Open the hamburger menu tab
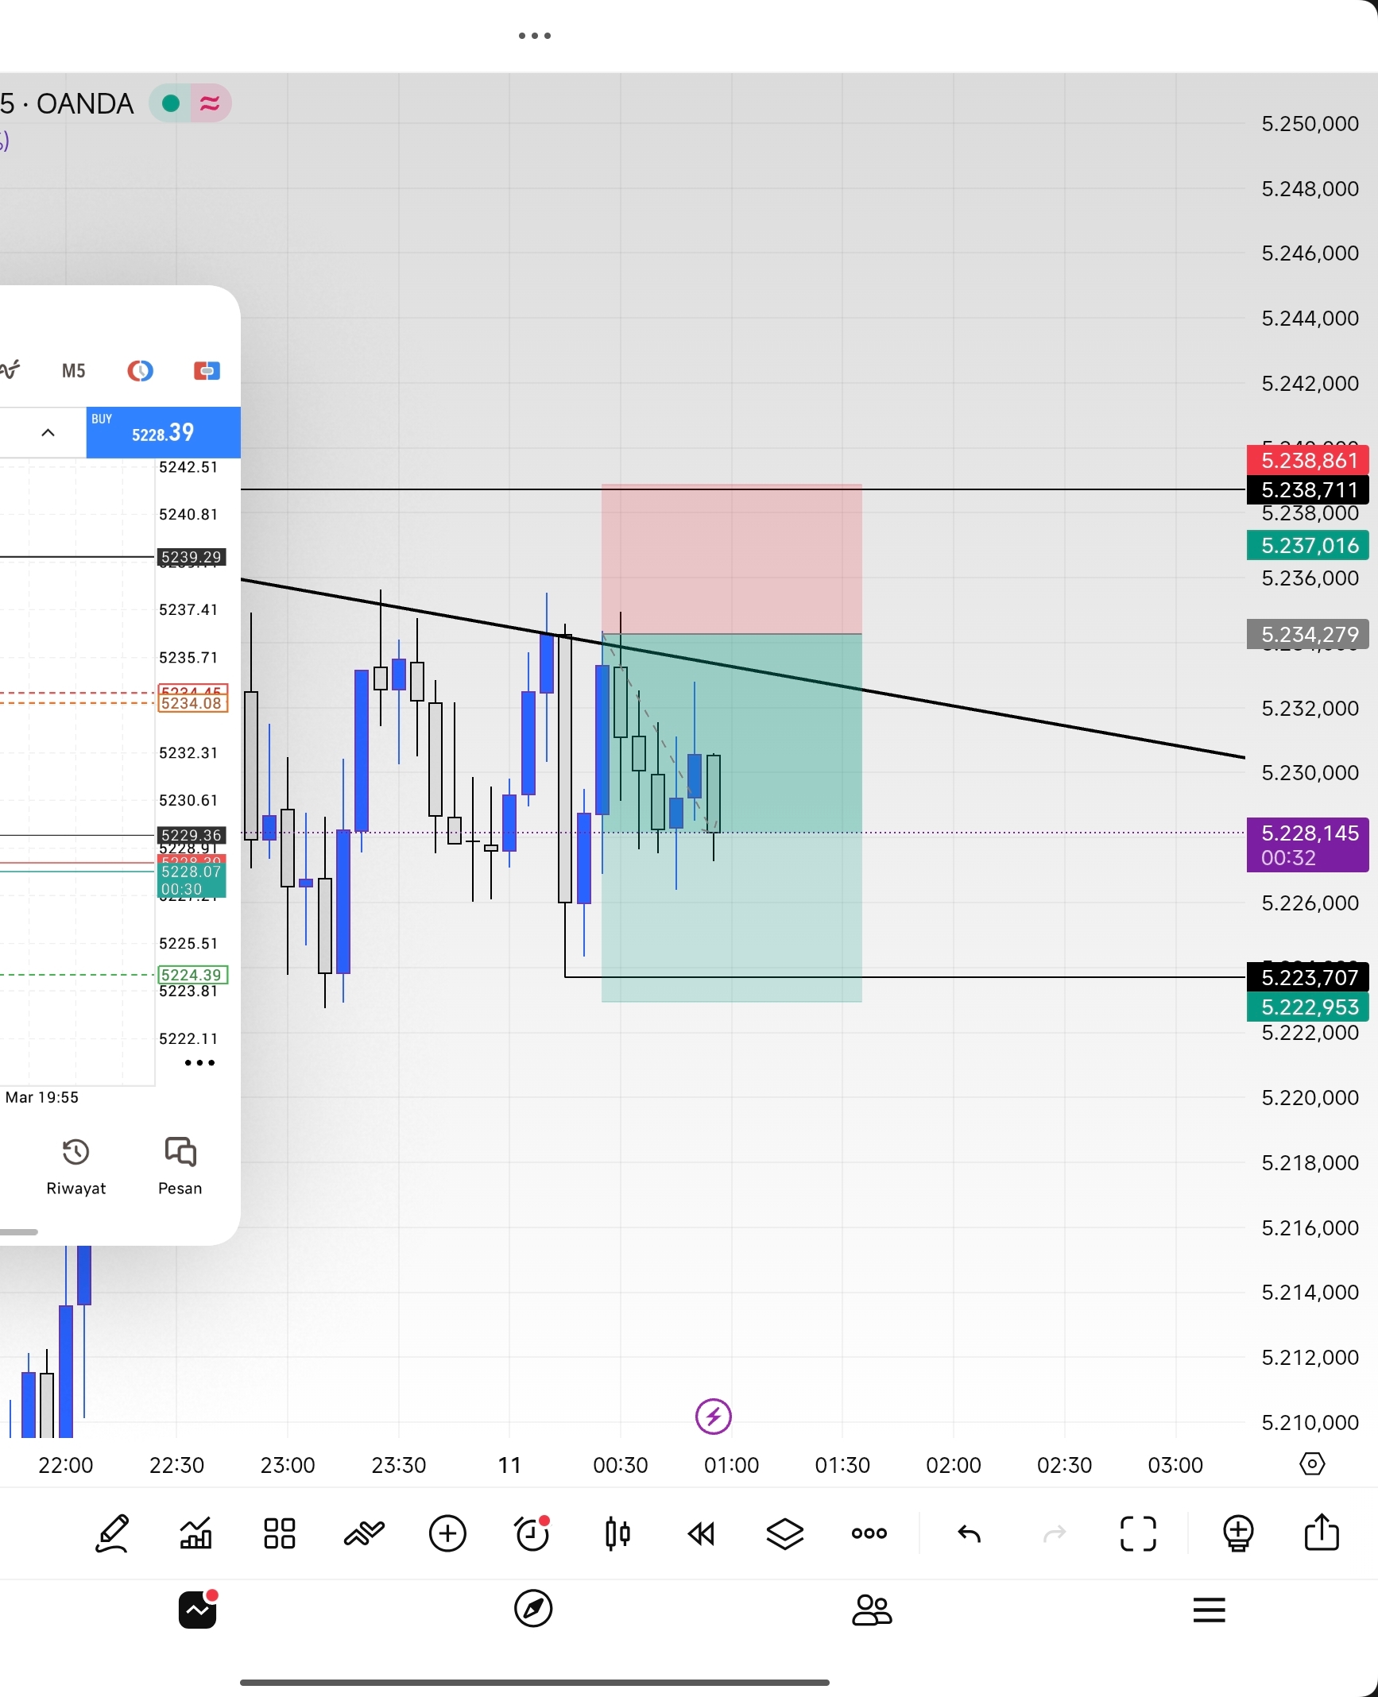 tap(1210, 1610)
